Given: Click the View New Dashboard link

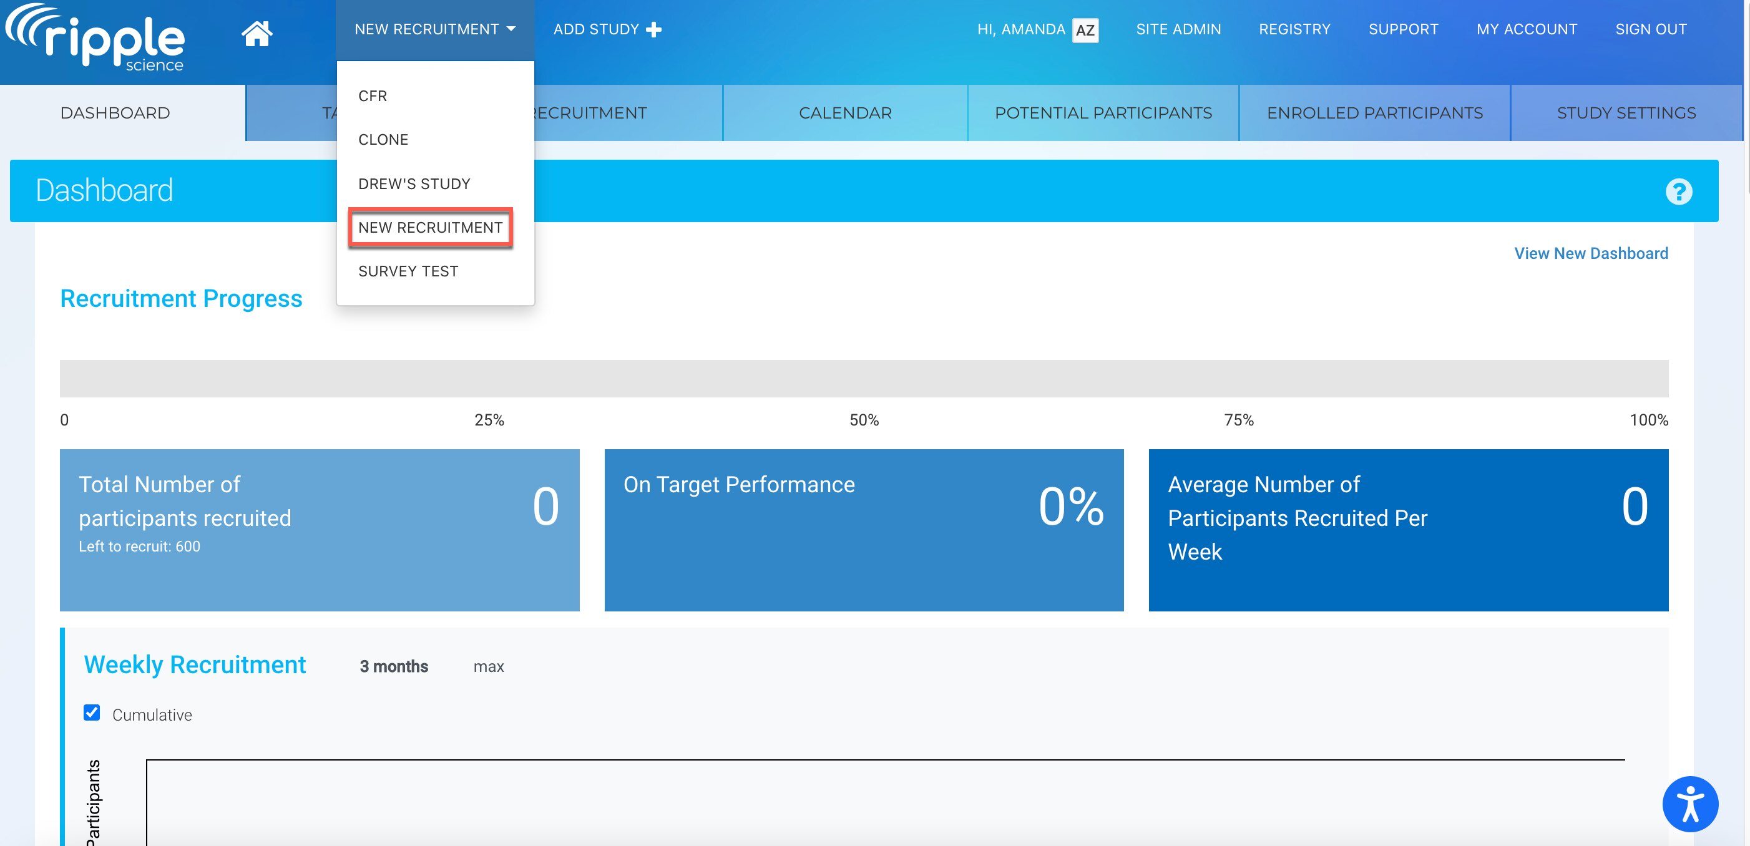Looking at the screenshot, I should (1590, 253).
